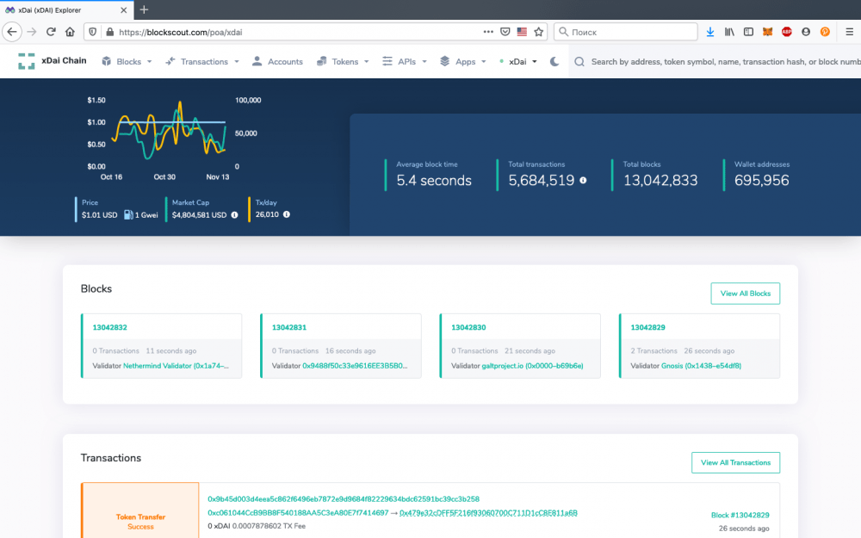This screenshot has width=861, height=538.
Task: Open the xDai network selector dropdown
Action: 518,61
